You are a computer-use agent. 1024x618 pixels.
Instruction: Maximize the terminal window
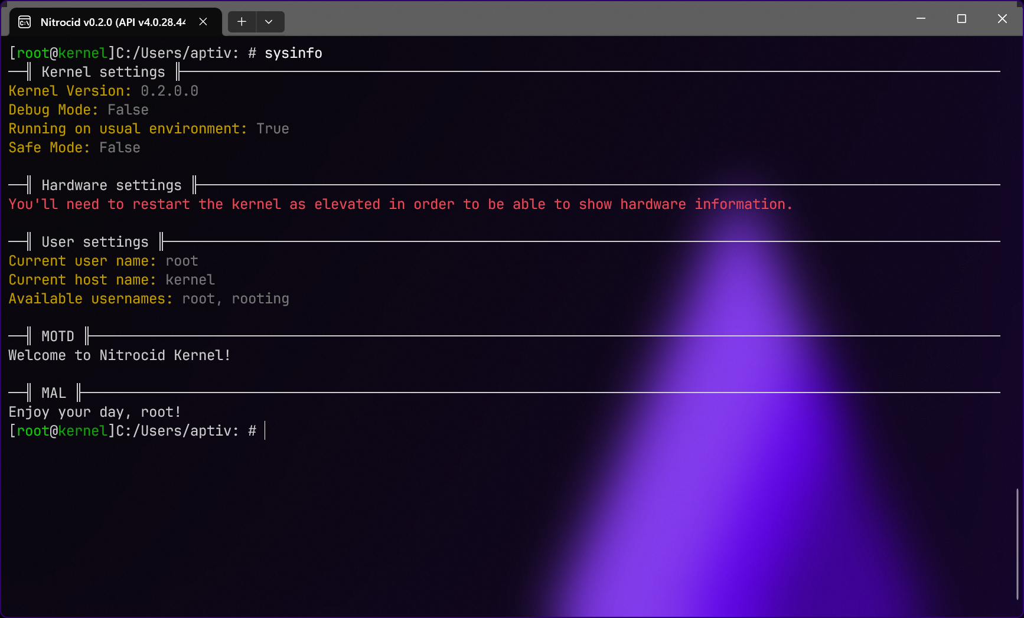961,19
